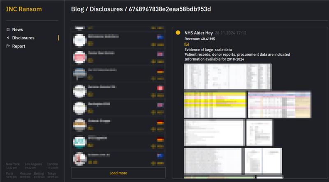Open the News section
The image size is (329, 182).
17,30
